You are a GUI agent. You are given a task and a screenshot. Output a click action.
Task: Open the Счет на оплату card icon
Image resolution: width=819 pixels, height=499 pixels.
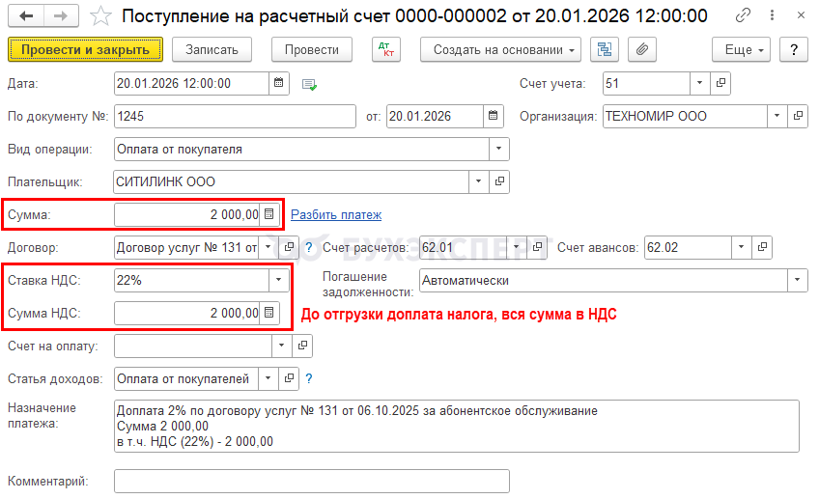coord(302,346)
